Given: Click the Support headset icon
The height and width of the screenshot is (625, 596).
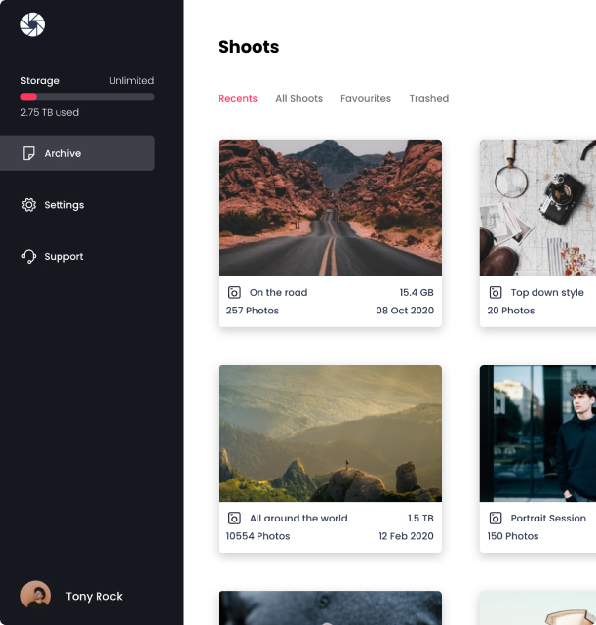Looking at the screenshot, I should 29,257.
